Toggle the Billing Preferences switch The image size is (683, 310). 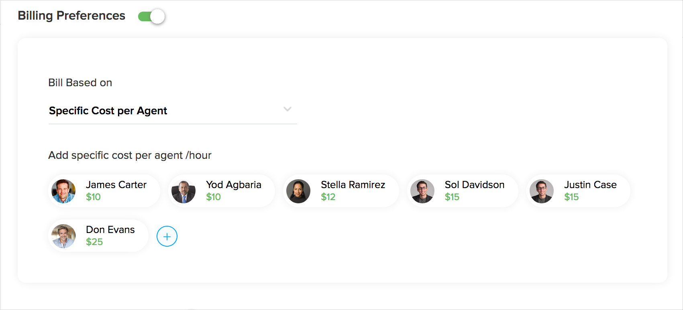(x=151, y=16)
